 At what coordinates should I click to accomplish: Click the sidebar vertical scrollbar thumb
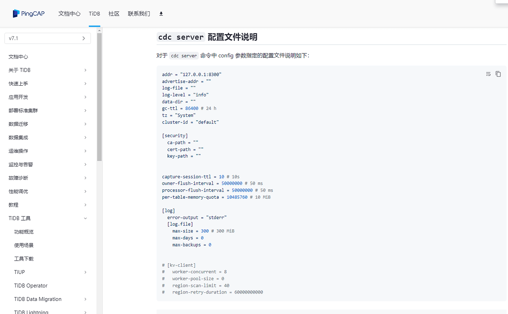[x=99, y=96]
